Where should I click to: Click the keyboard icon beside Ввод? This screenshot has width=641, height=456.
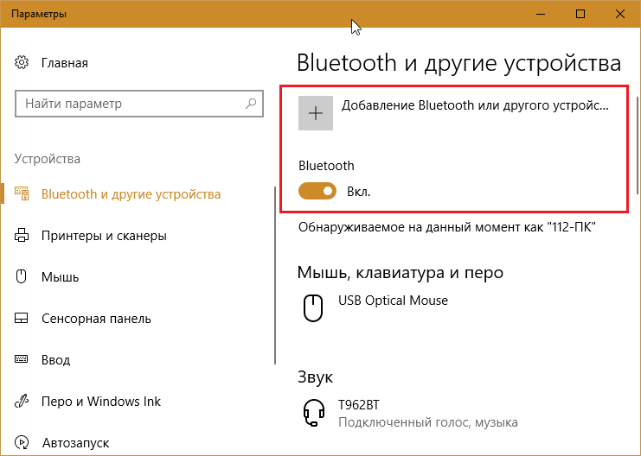click(x=22, y=359)
